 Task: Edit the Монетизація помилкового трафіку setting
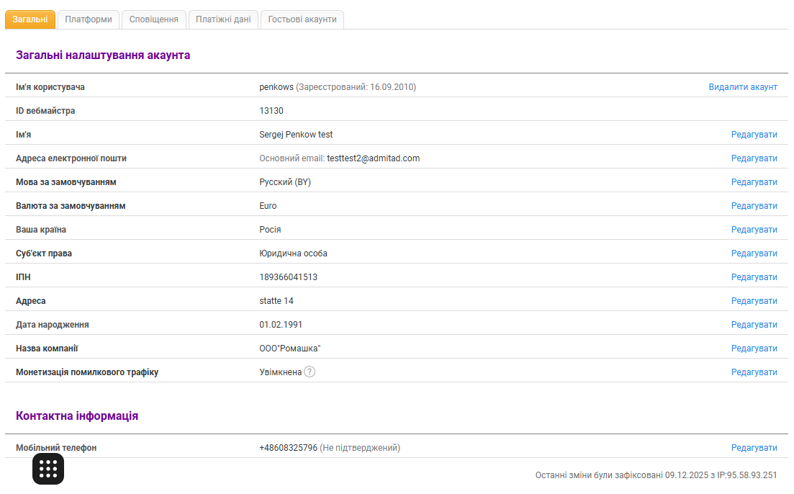click(x=754, y=372)
